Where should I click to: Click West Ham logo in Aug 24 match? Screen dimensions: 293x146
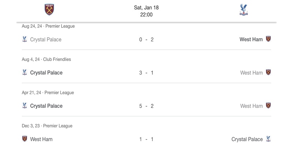268,39
